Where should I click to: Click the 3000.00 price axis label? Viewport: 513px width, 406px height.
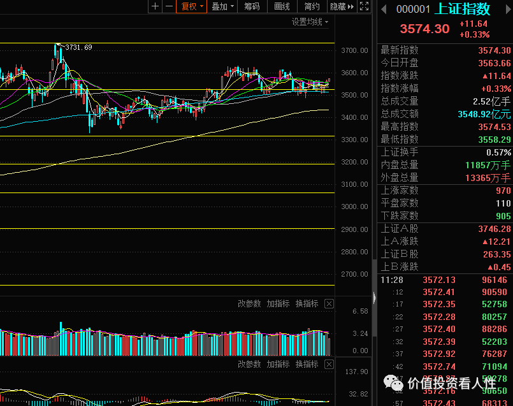tap(354, 207)
